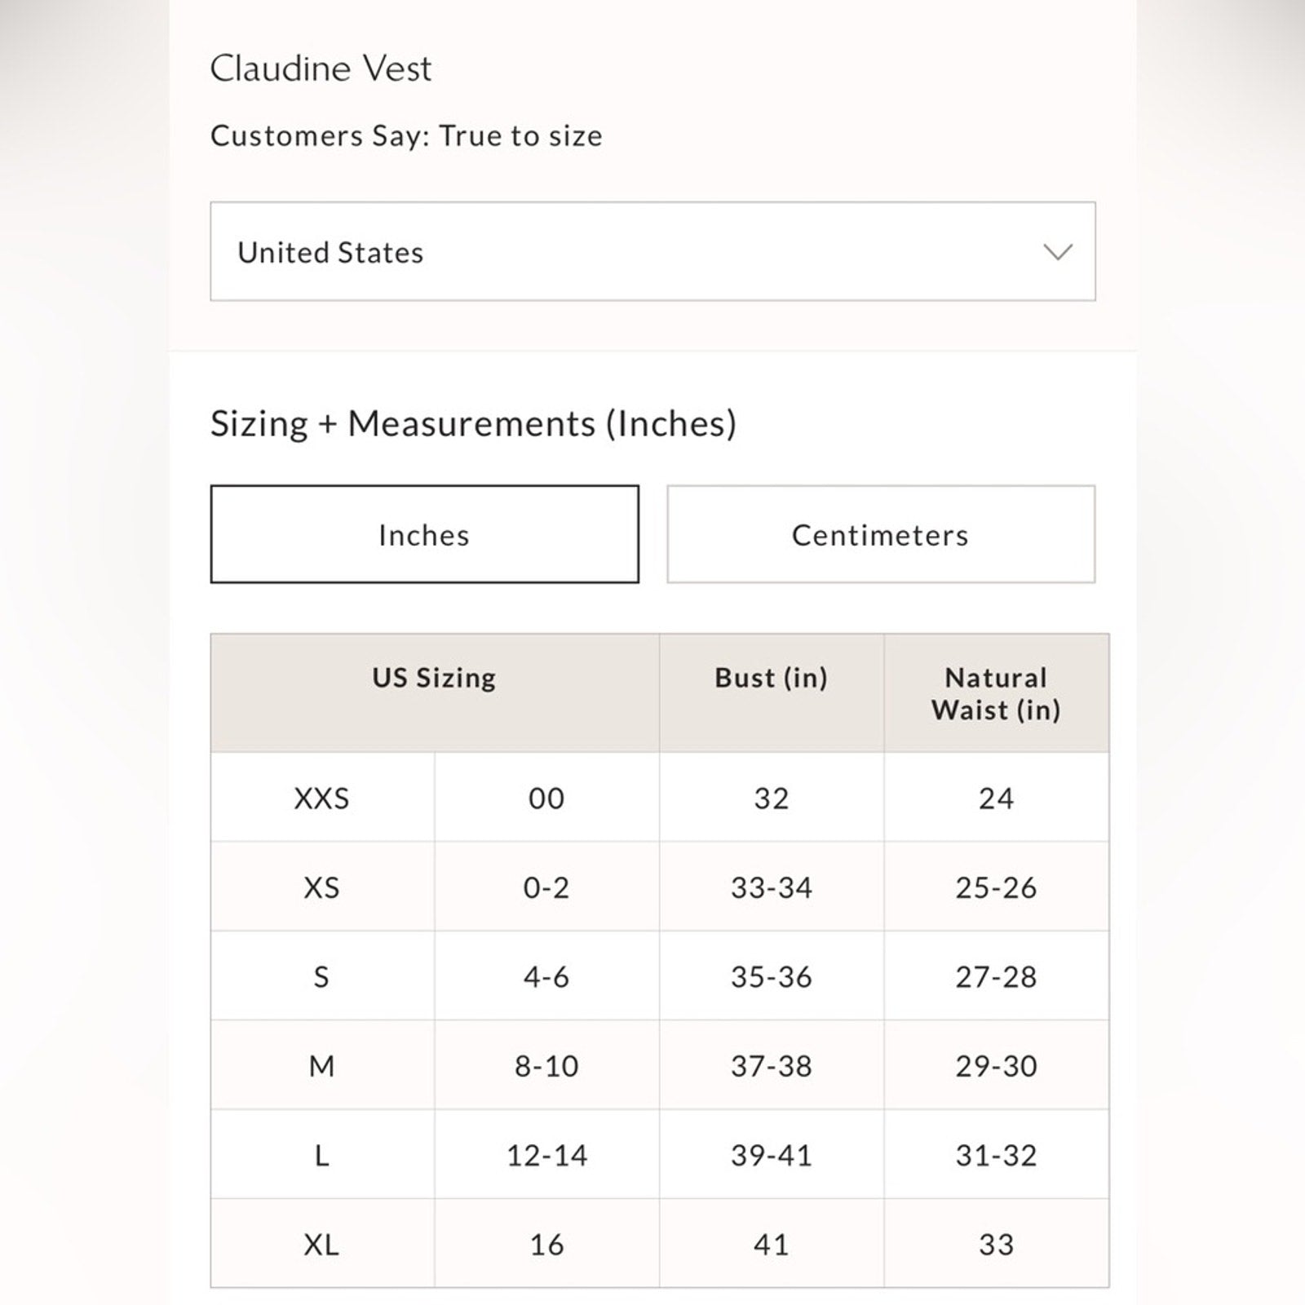The height and width of the screenshot is (1305, 1305).
Task: Select the 37-38 bust measurement cell
Action: click(x=771, y=1066)
